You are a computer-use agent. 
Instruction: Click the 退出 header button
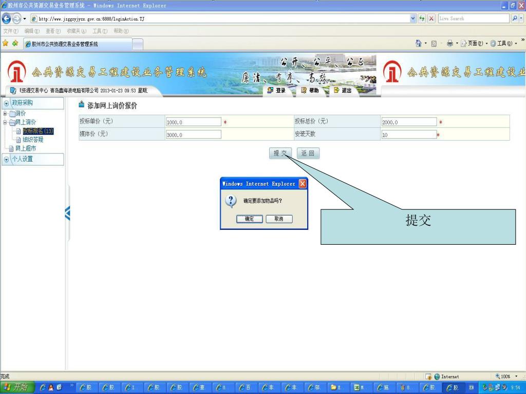pos(343,90)
